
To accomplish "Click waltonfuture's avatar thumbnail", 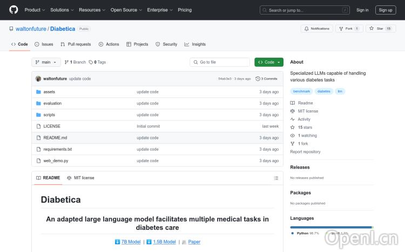I will 38,79.
